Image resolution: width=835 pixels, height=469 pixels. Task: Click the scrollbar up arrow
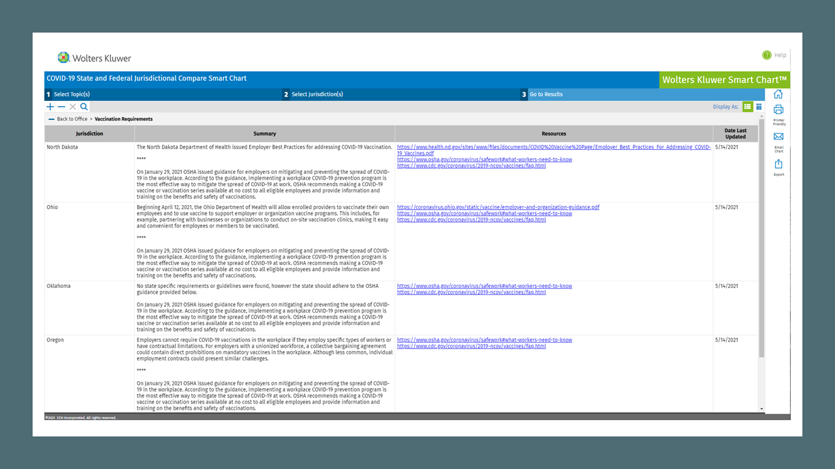(761, 116)
